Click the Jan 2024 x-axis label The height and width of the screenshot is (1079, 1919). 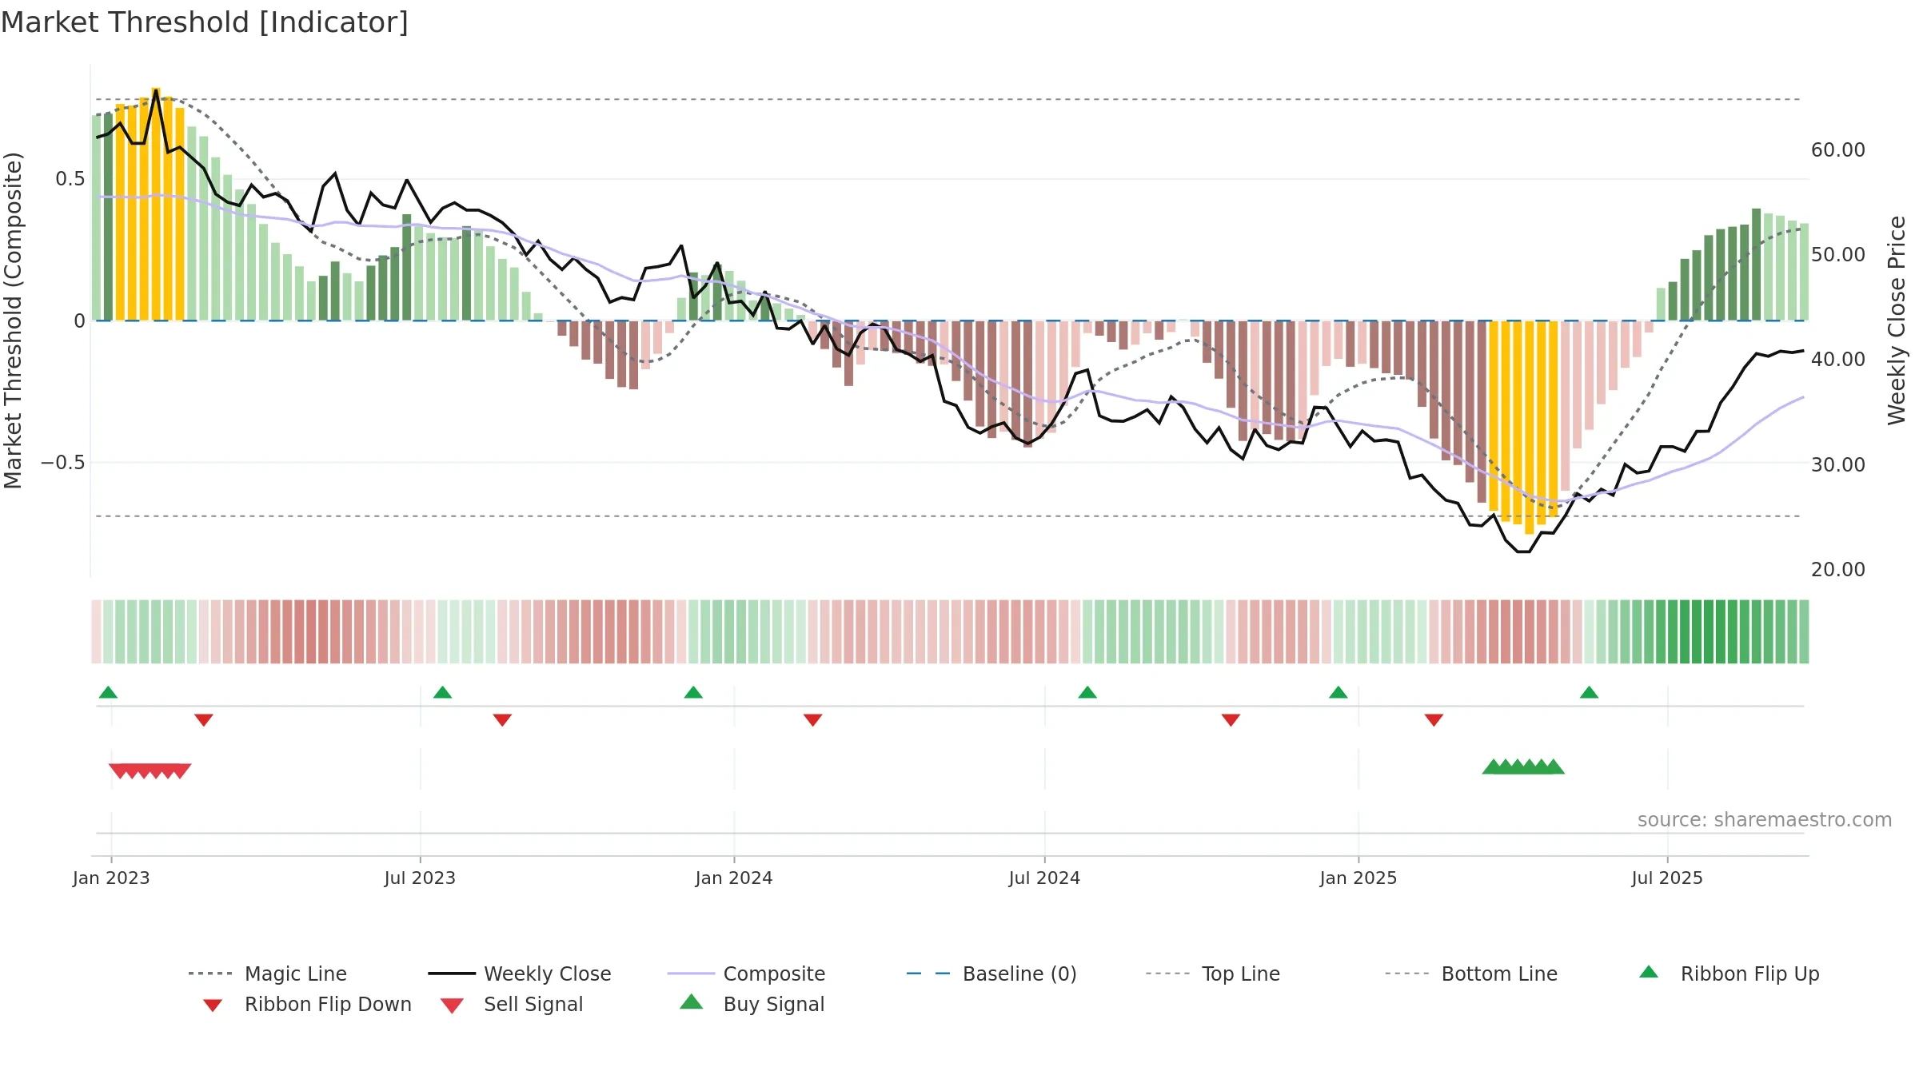point(734,878)
